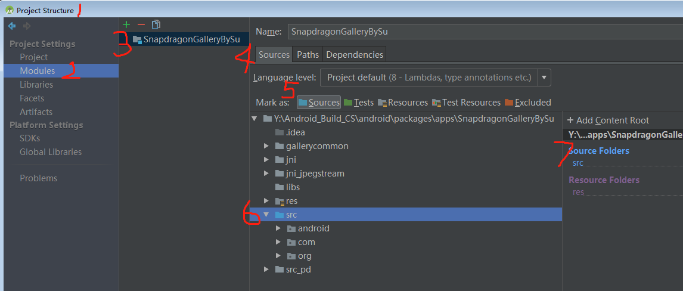Image resolution: width=683 pixels, height=291 pixels.
Task: Expand the com package folder
Action: (x=278, y=242)
